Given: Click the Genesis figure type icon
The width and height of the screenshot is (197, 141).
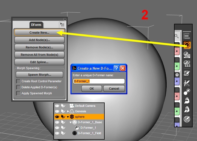Looking at the screenshot, I should tap(72, 111).
